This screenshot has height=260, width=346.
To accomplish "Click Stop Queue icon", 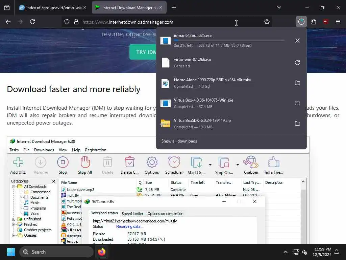I will coord(224,165).
